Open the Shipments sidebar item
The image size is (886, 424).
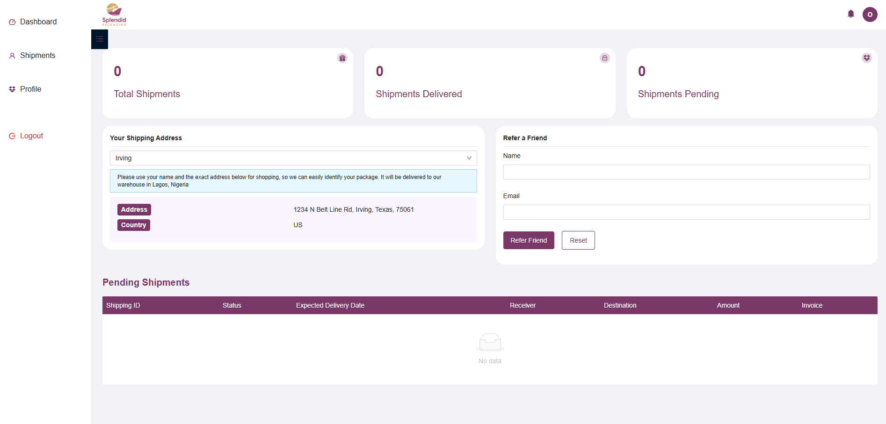[37, 56]
